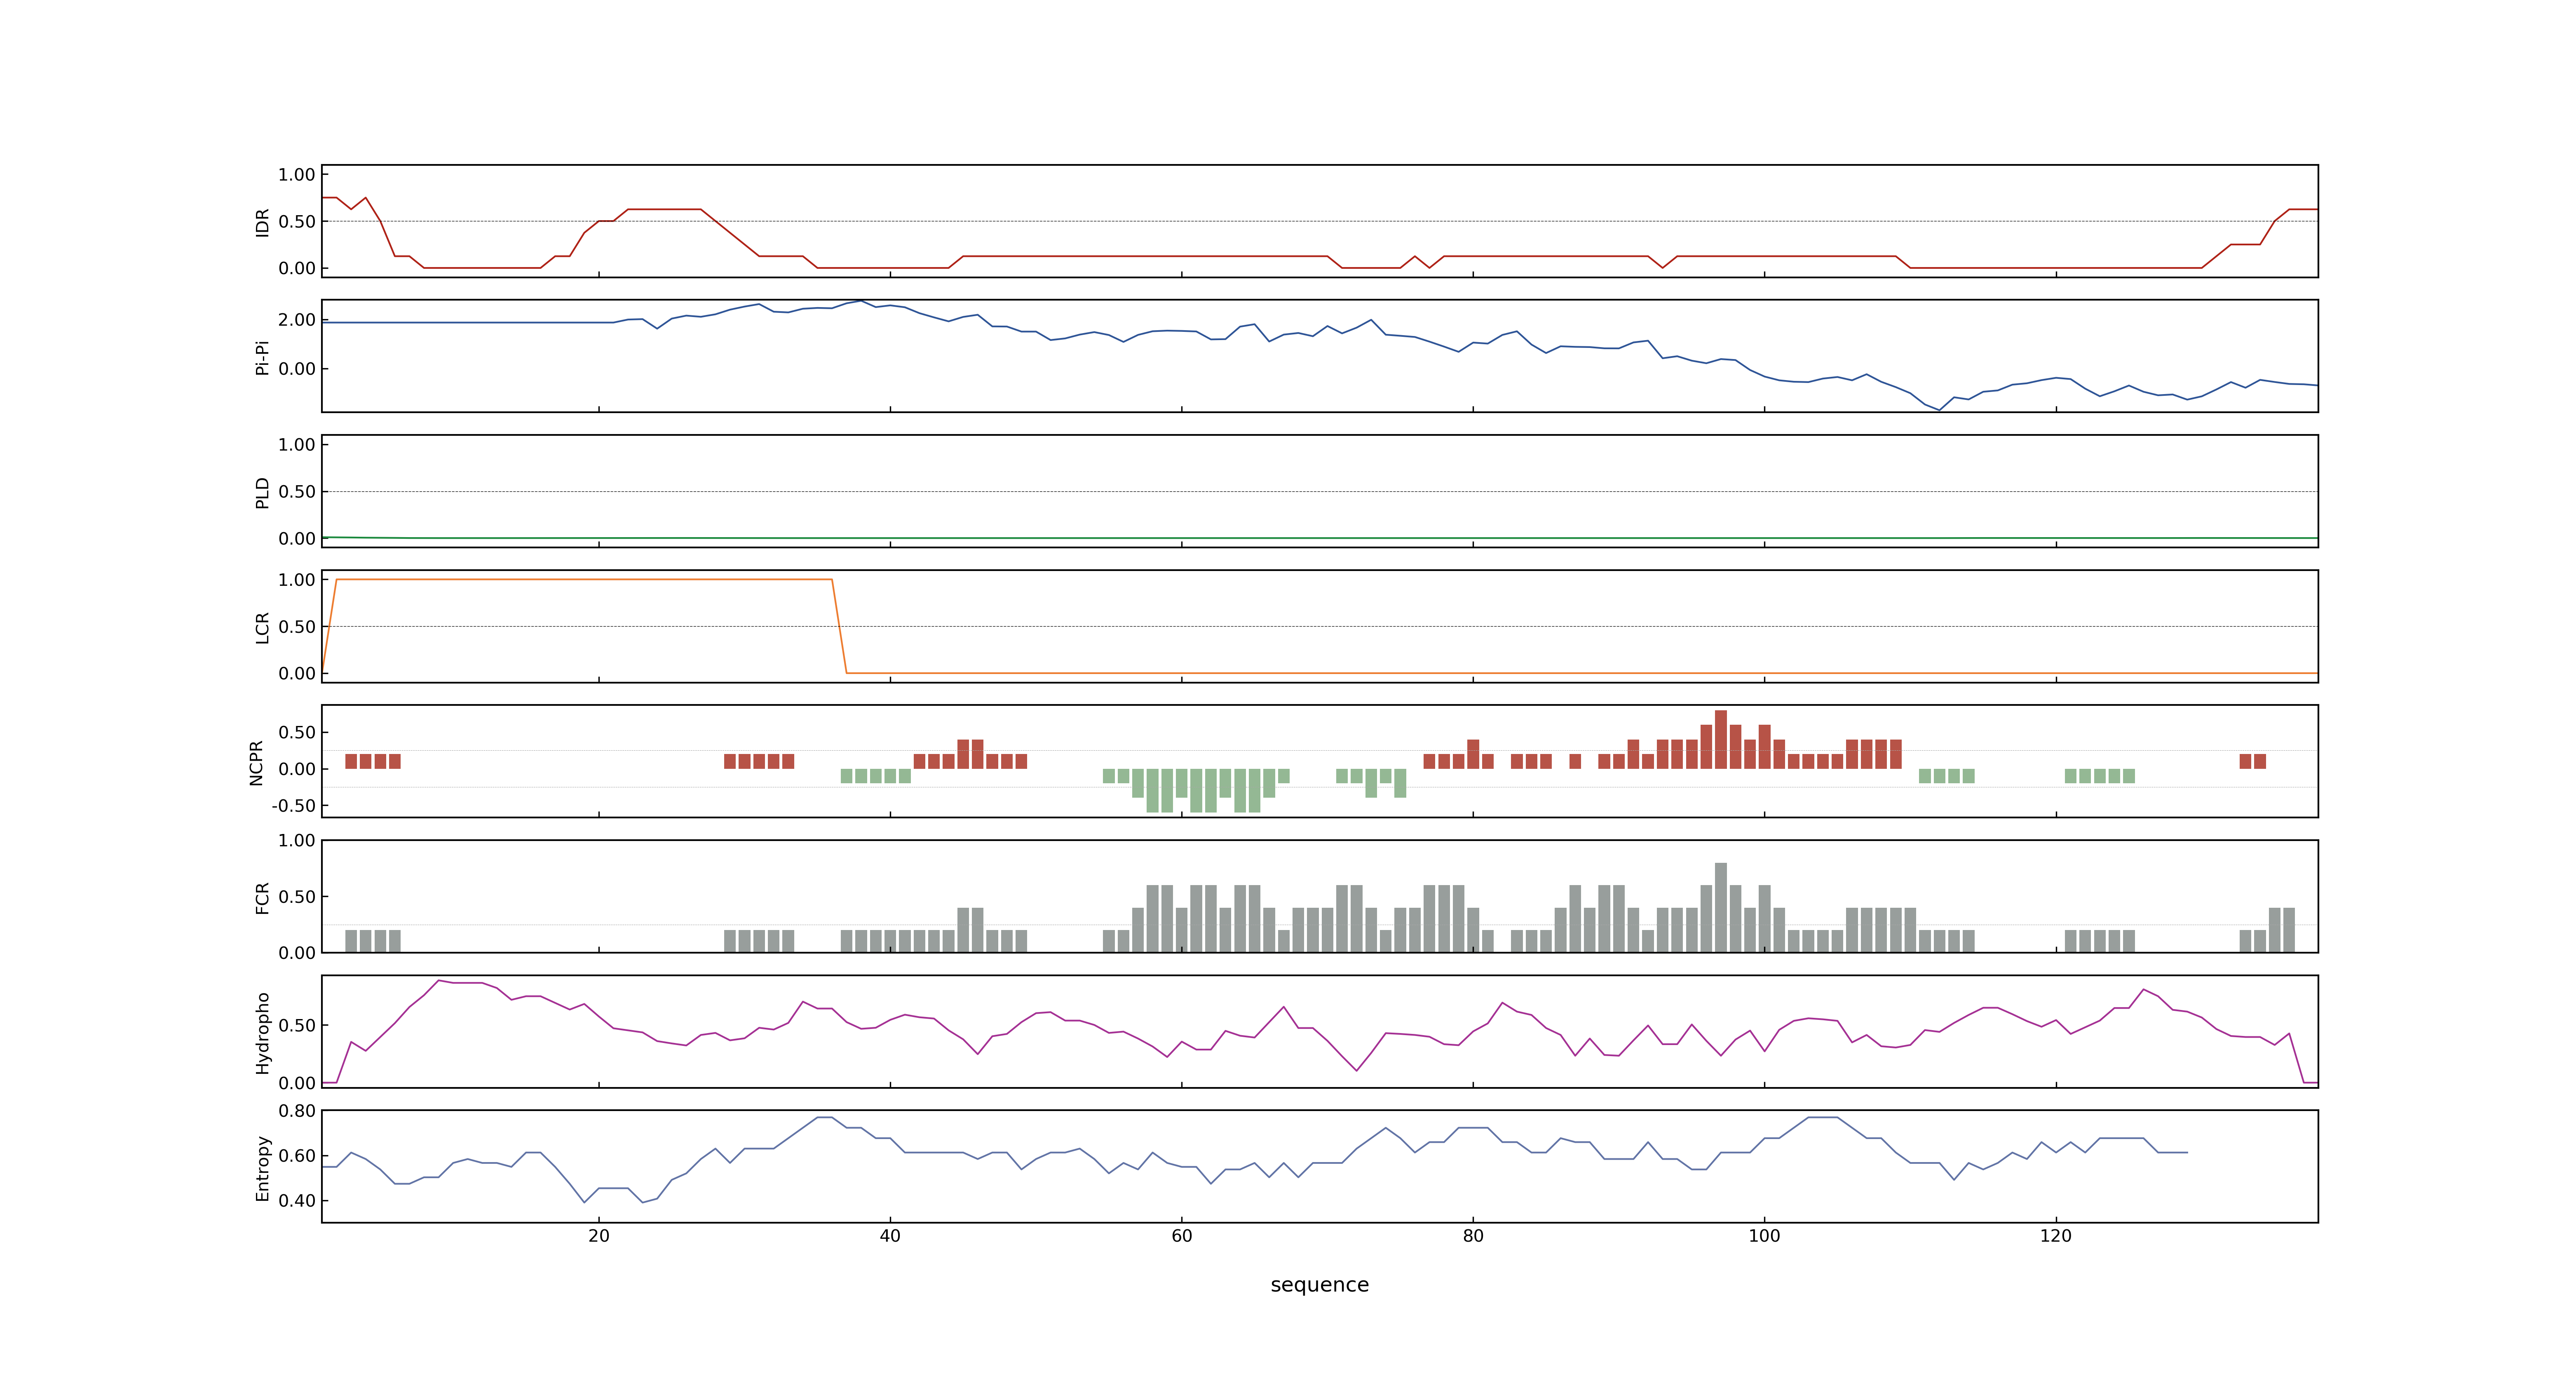Click the Pi-Pi y-axis label
Screen dimensions: 2576x1374
(262, 357)
